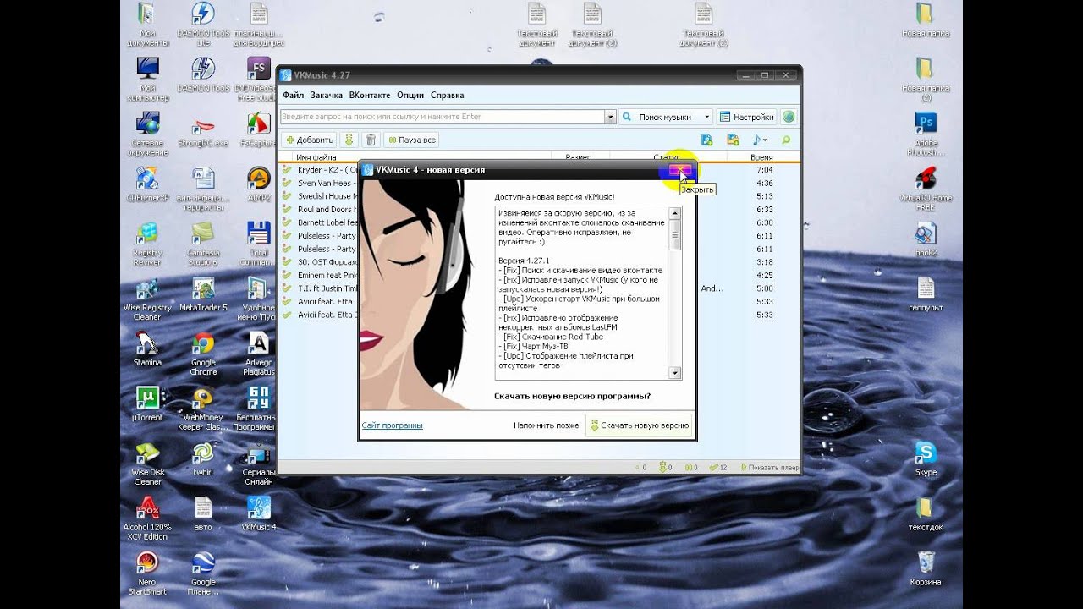
Task: Click the Добавить add button
Action: click(310, 140)
